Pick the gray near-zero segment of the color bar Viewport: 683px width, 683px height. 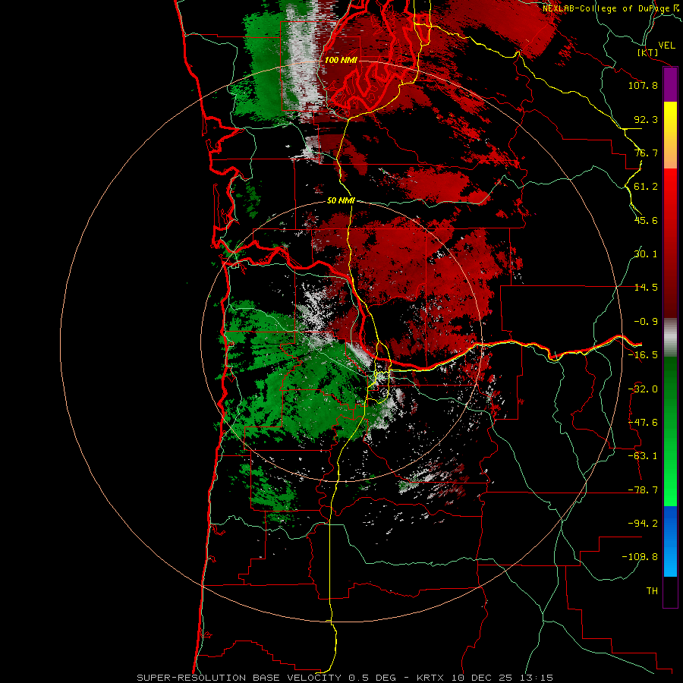(x=670, y=337)
